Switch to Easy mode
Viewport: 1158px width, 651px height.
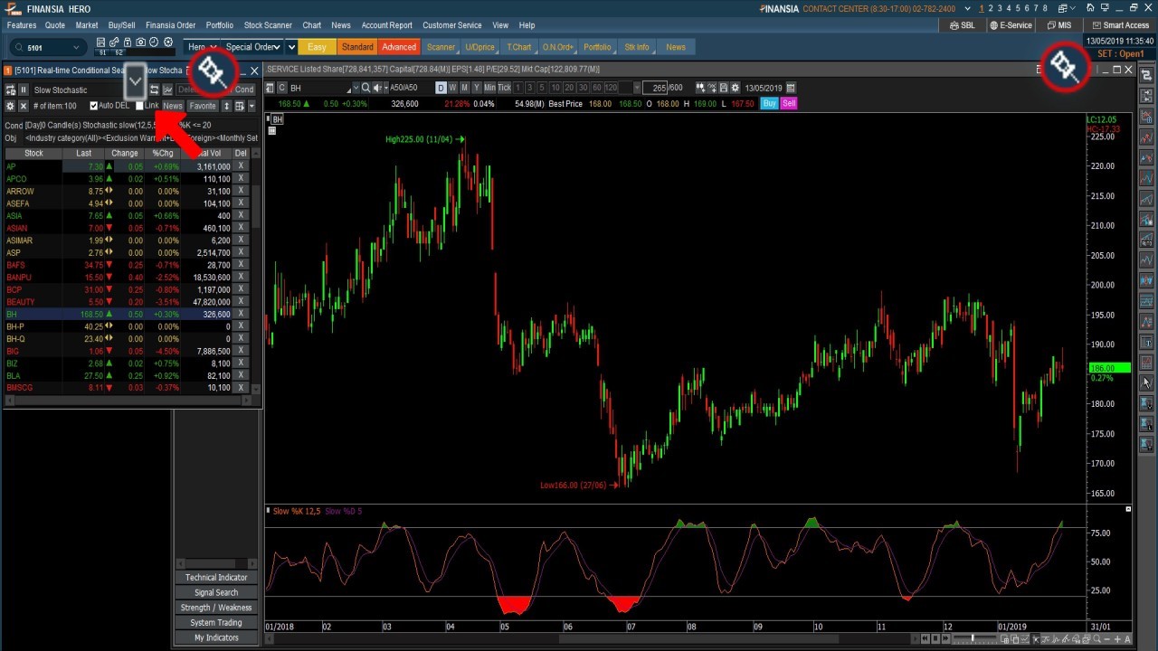click(x=317, y=47)
